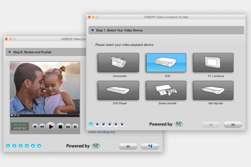Viewport: 251px width, 167px height.
Task: Fast forward the video preview
Action: click(68, 127)
